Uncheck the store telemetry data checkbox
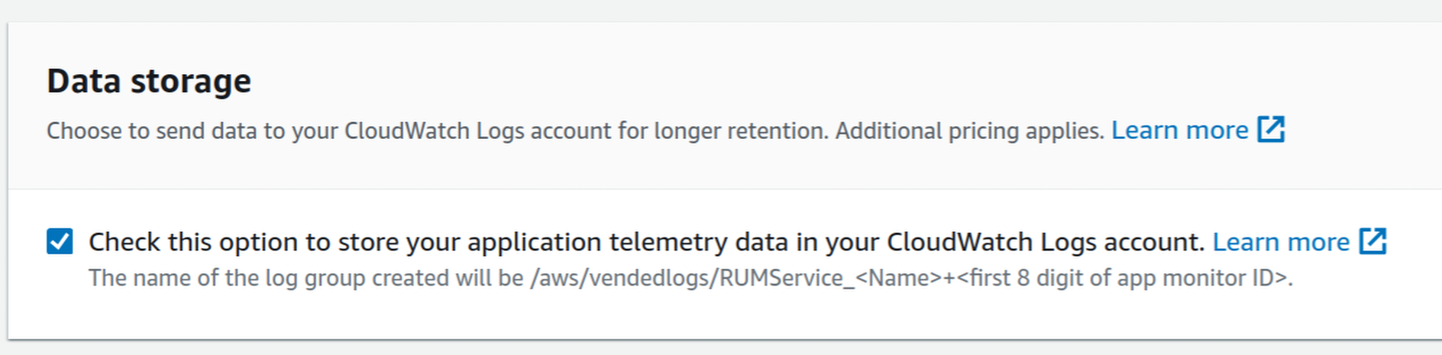 60,241
